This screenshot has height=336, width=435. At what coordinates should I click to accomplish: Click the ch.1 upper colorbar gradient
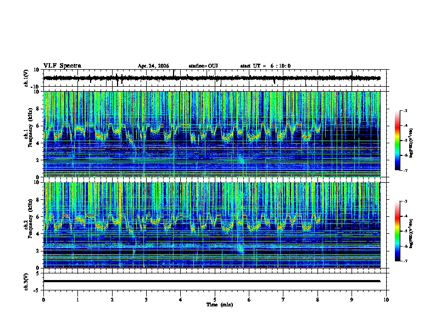click(397, 141)
